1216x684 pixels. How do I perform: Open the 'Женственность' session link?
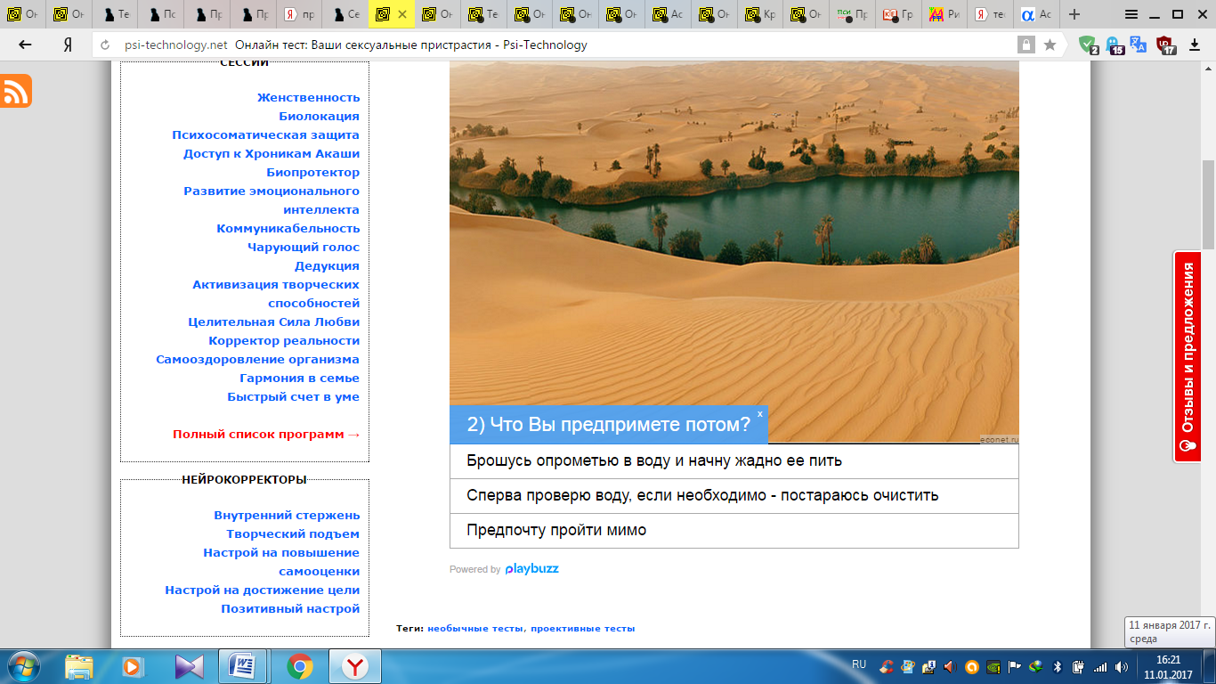pyautogui.click(x=308, y=98)
